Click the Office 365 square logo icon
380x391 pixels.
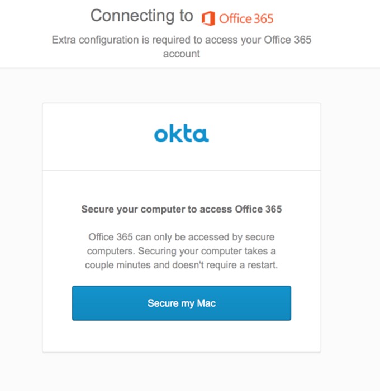[208, 18]
